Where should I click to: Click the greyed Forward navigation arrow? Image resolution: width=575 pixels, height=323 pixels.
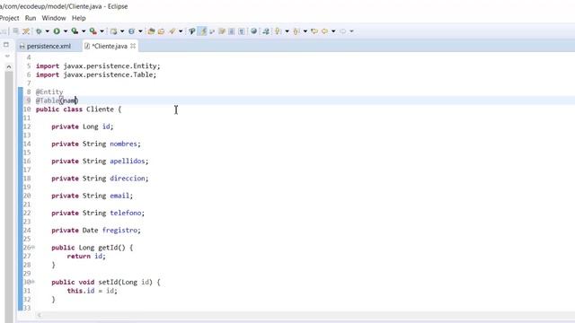click(343, 31)
